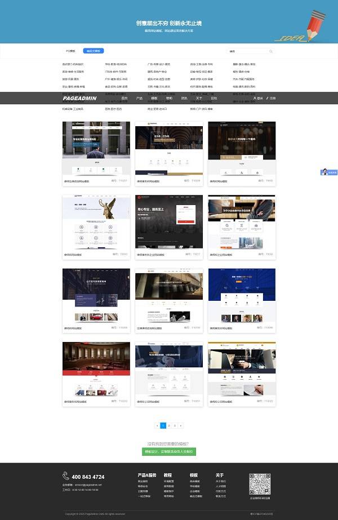Click the 登录 user icon in navbar
The height and width of the screenshot is (520, 338).
(x=255, y=98)
